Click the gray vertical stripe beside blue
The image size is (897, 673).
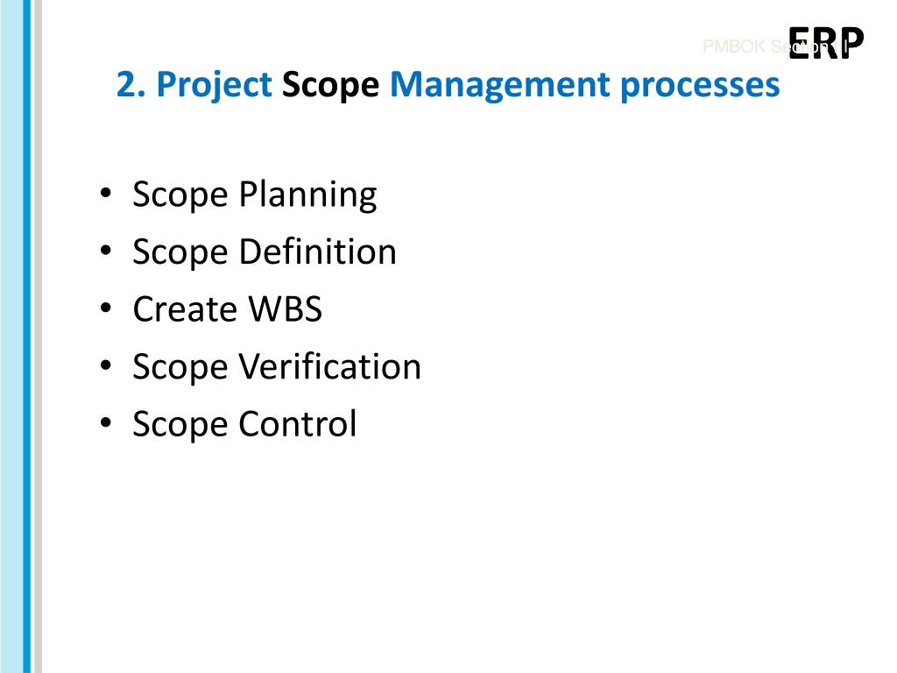[39, 336]
